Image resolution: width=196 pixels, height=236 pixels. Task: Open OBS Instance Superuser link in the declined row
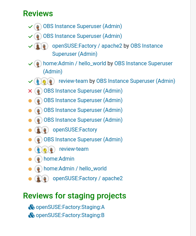[x=83, y=91]
